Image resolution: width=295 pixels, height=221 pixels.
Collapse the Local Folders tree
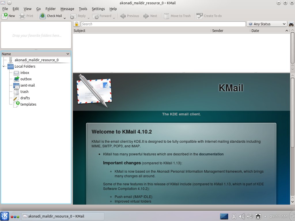tap(3, 66)
